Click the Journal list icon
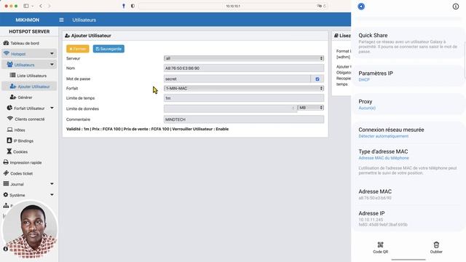 [6, 184]
